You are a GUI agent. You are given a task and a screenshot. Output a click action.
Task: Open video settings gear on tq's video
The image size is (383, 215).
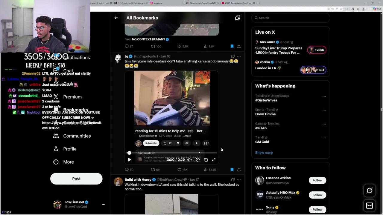[x=197, y=160]
